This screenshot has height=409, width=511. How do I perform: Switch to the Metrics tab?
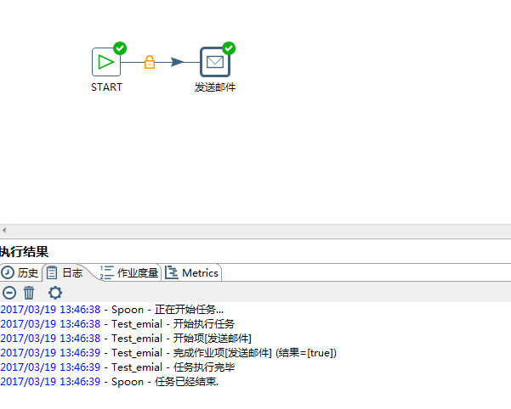pos(192,272)
